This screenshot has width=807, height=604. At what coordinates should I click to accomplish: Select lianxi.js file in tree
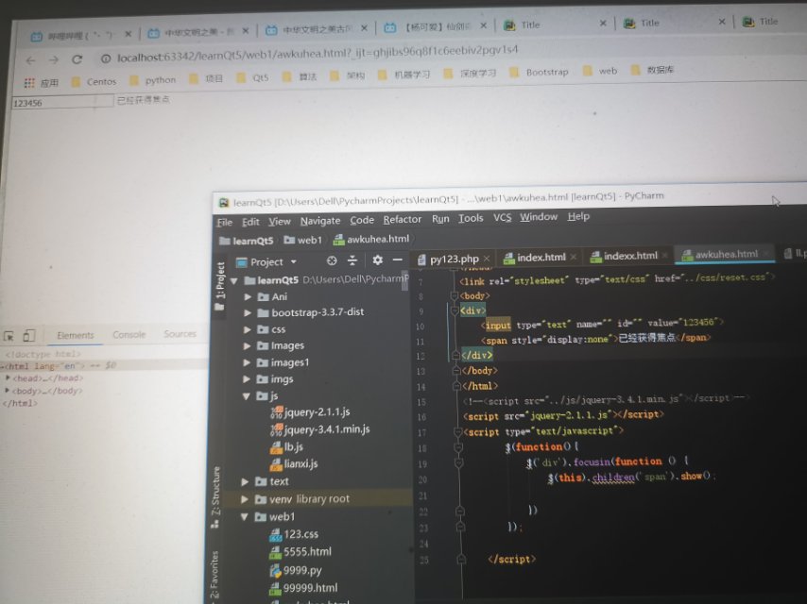pyautogui.click(x=294, y=463)
